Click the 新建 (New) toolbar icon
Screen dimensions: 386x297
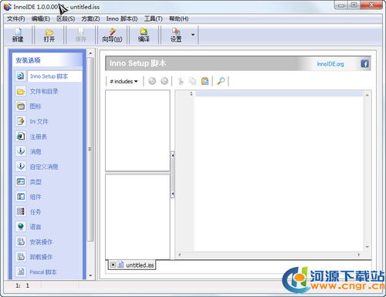click(x=18, y=35)
